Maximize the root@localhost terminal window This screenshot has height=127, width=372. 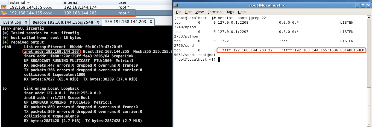coord(362,5)
